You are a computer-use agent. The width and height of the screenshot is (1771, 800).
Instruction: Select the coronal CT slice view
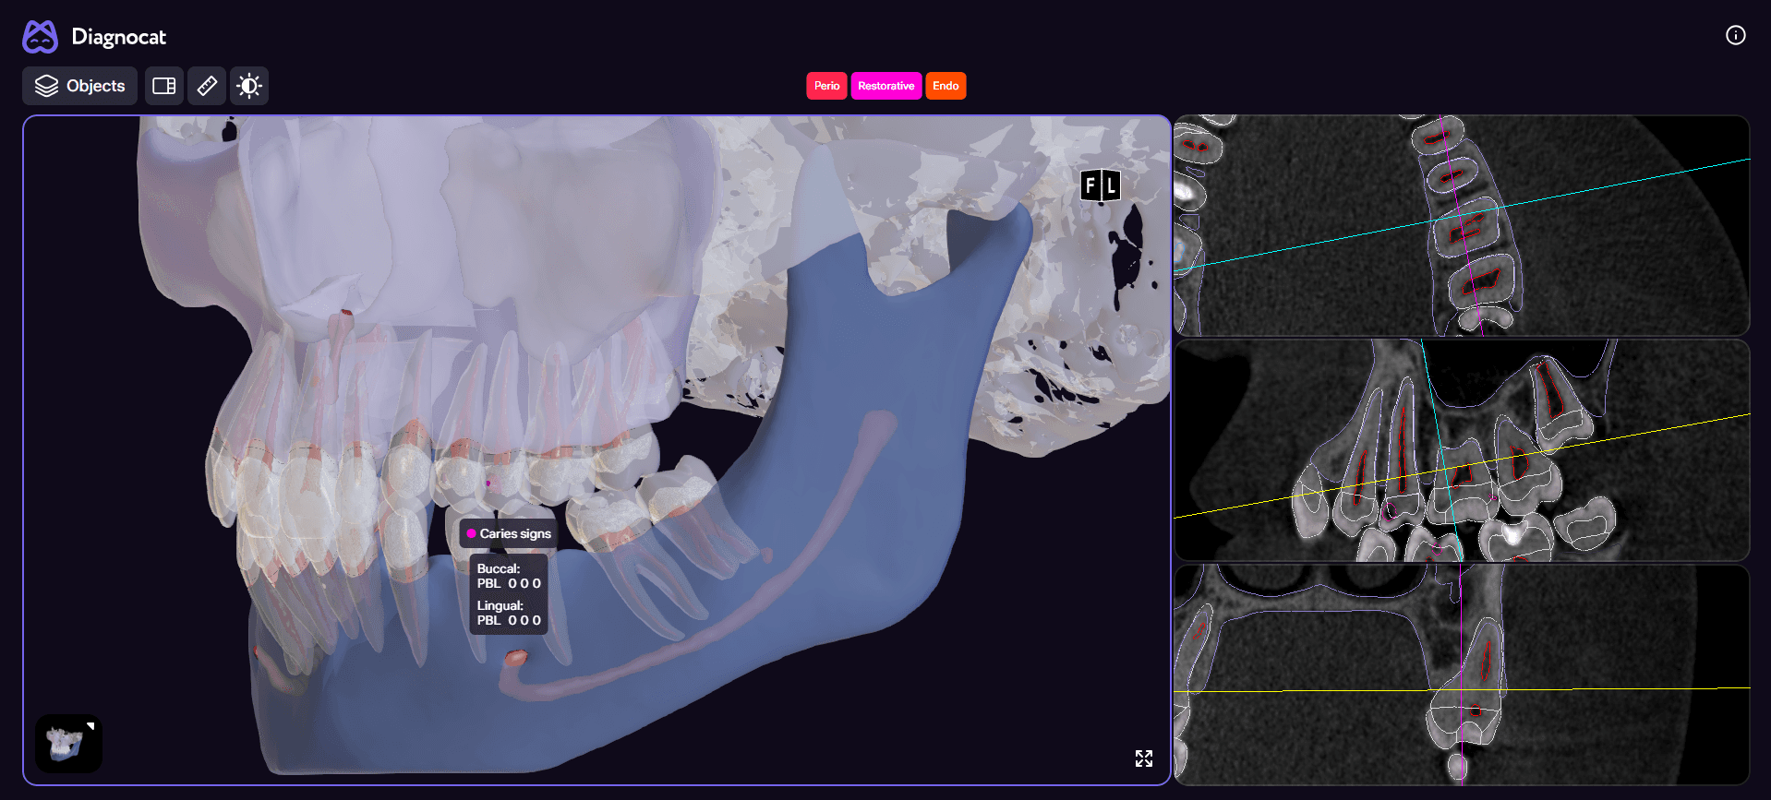pyautogui.click(x=1461, y=675)
